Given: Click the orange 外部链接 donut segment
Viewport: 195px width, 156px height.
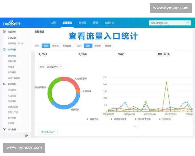Looking at the screenshot, I should [x=78, y=91].
